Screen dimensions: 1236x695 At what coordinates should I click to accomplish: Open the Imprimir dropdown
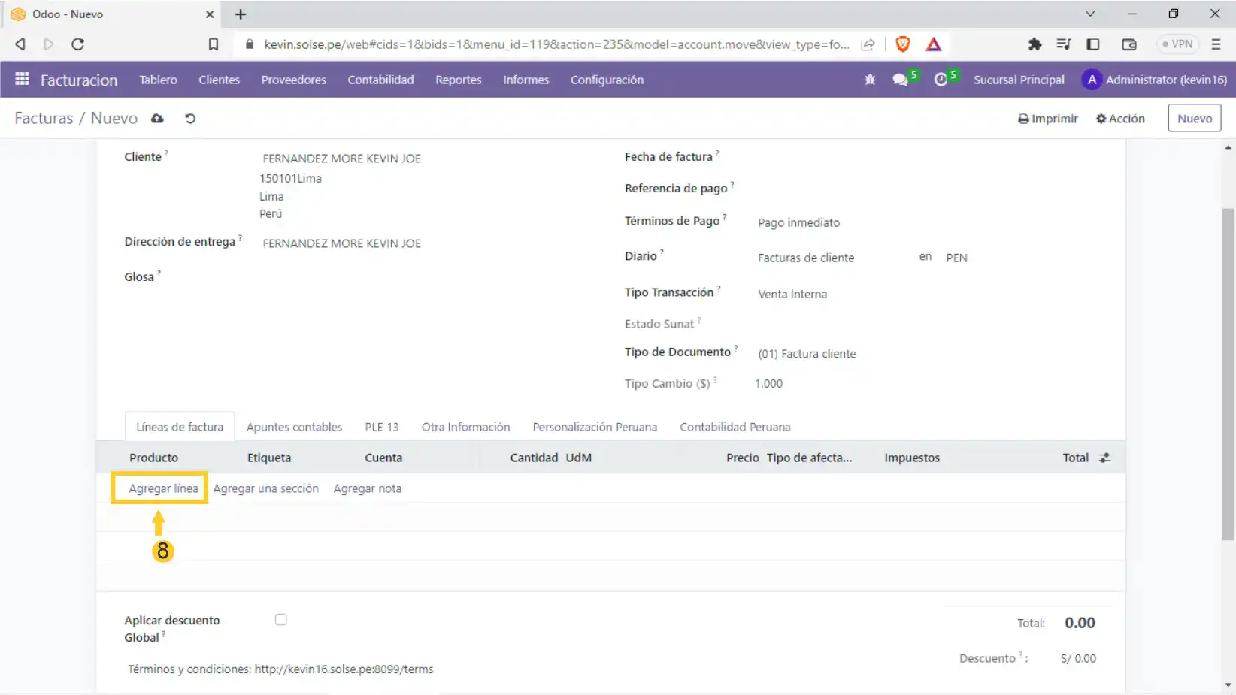coord(1048,119)
